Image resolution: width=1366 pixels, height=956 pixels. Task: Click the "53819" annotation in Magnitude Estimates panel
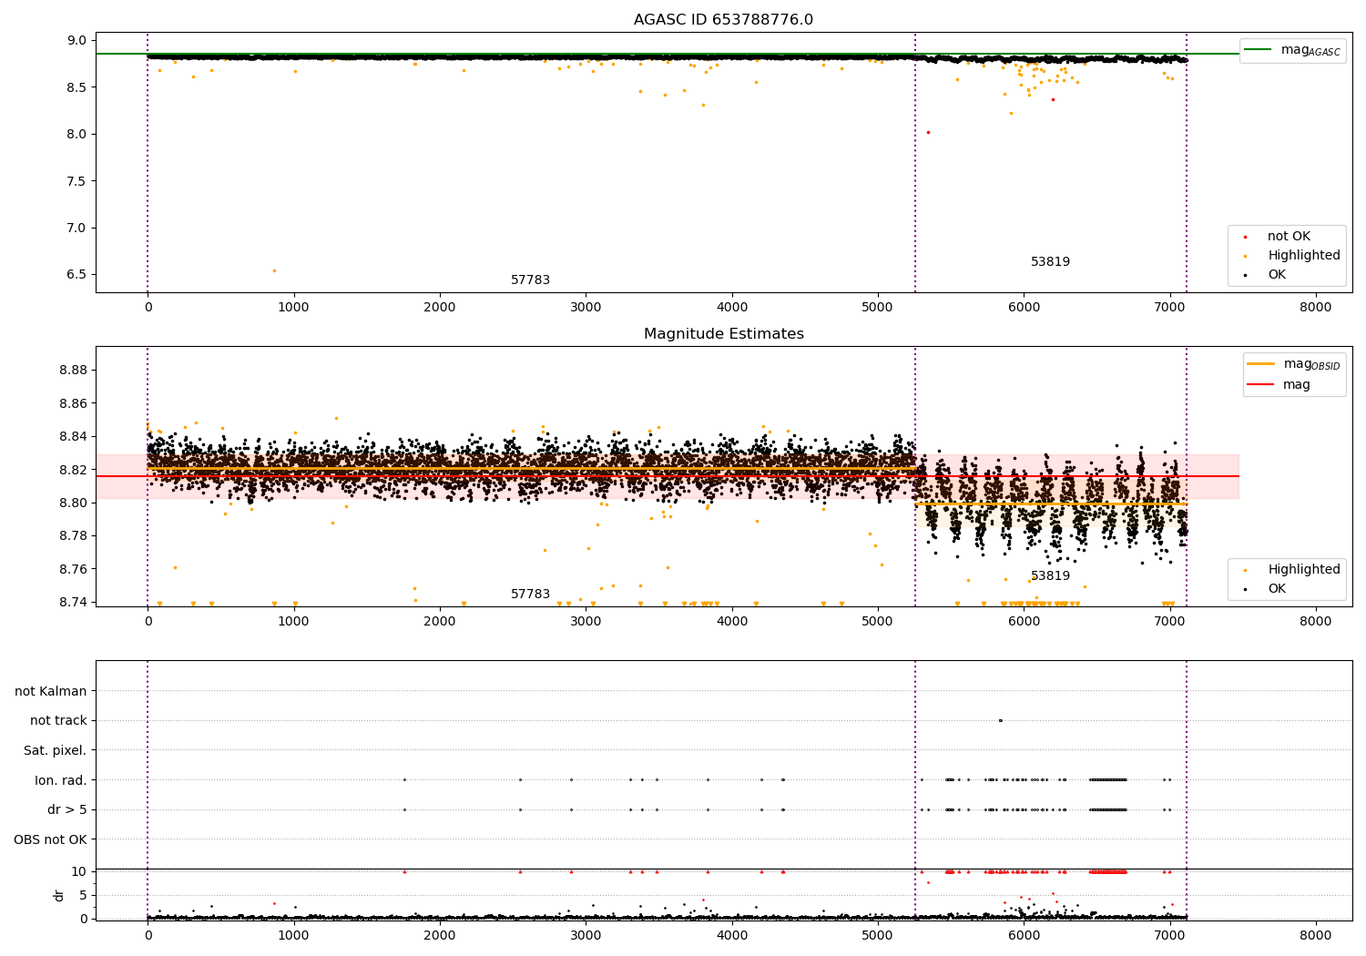tap(1050, 576)
